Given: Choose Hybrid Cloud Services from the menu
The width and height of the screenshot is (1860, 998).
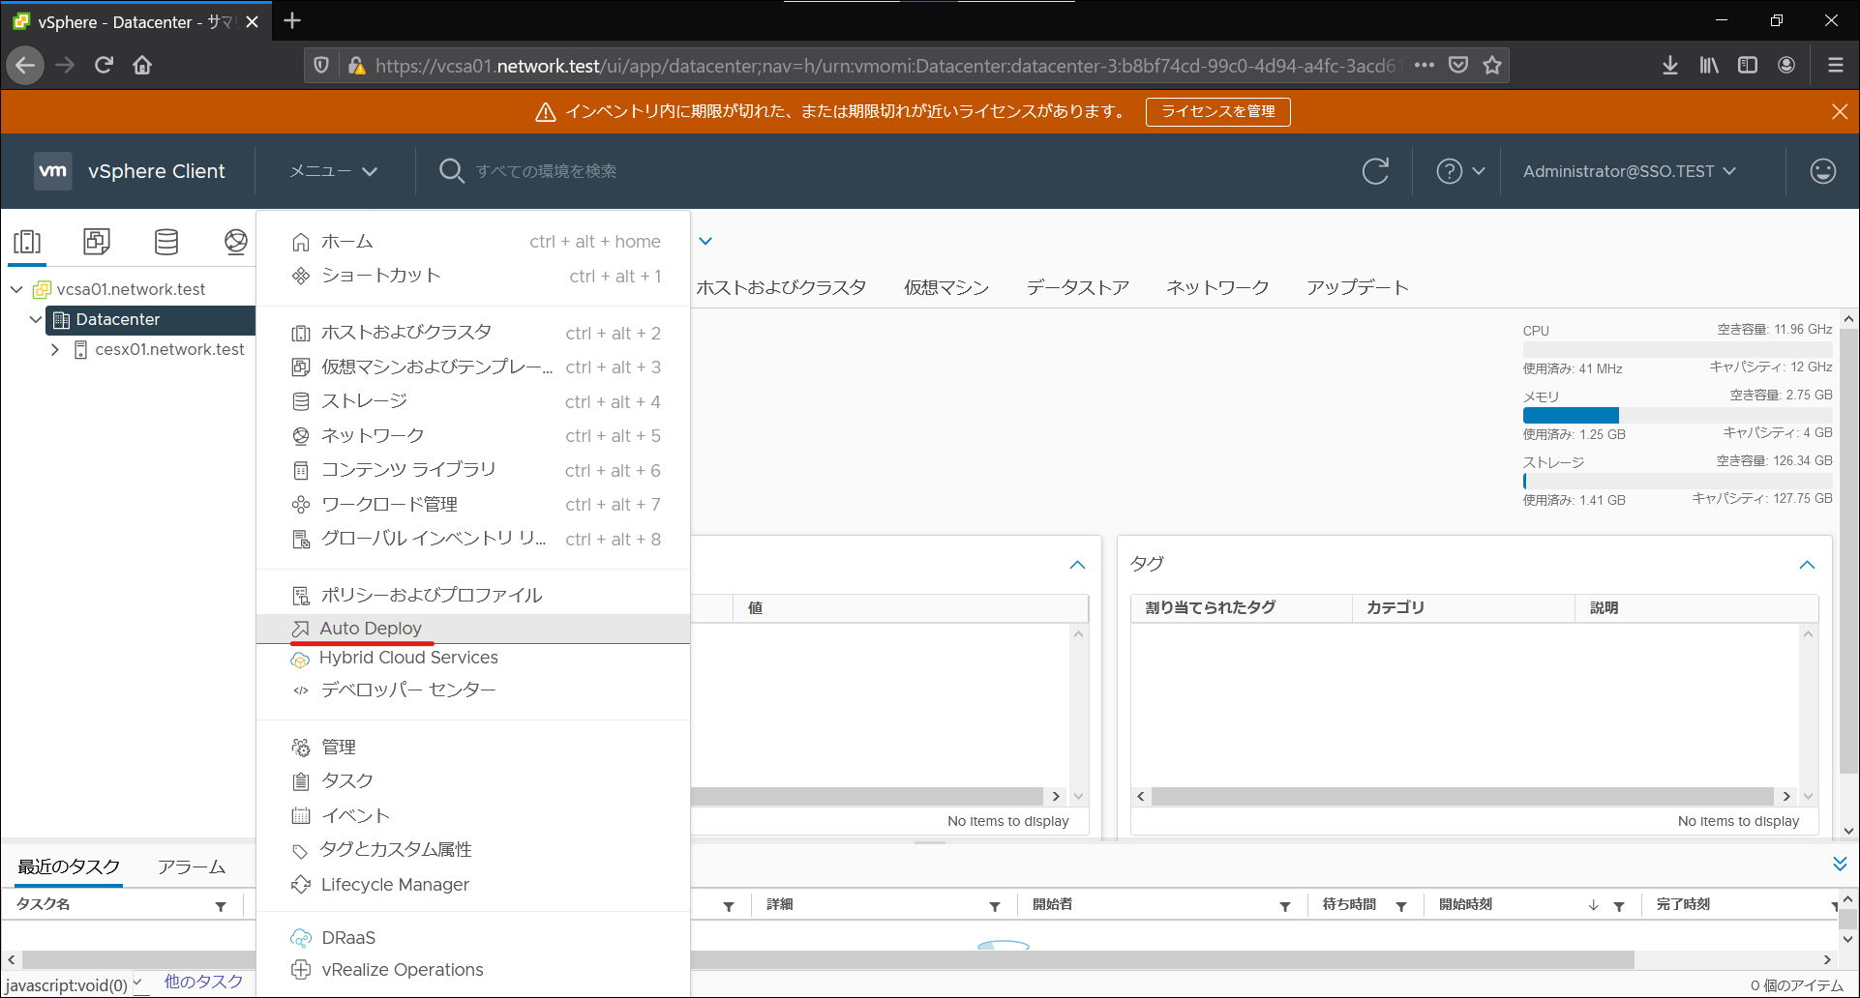Looking at the screenshot, I should click(474, 658).
